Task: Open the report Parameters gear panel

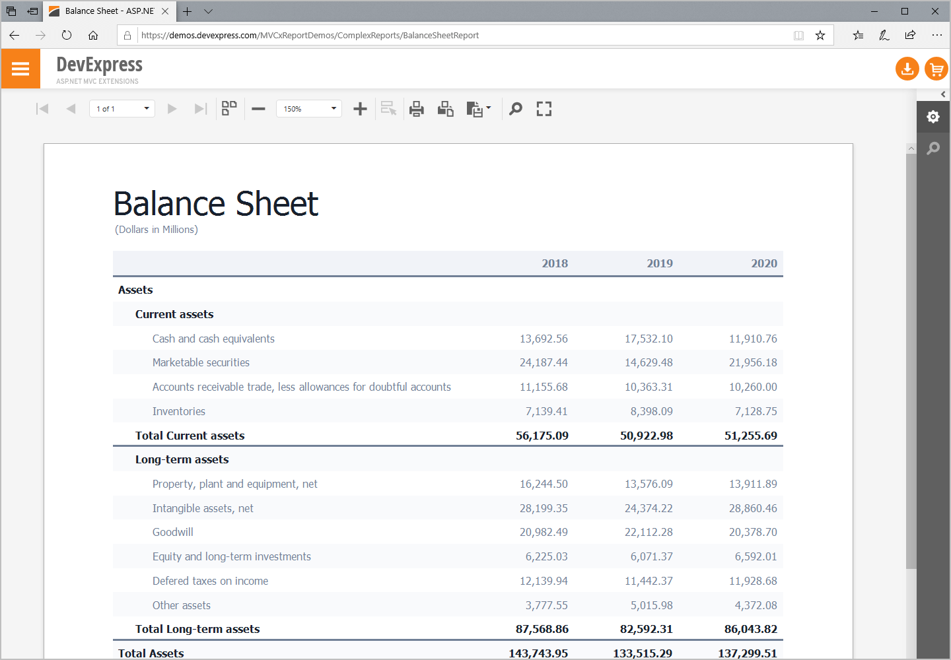Action: point(933,117)
